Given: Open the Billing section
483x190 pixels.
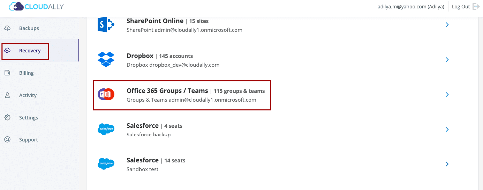Looking at the screenshot, I should (x=27, y=73).
